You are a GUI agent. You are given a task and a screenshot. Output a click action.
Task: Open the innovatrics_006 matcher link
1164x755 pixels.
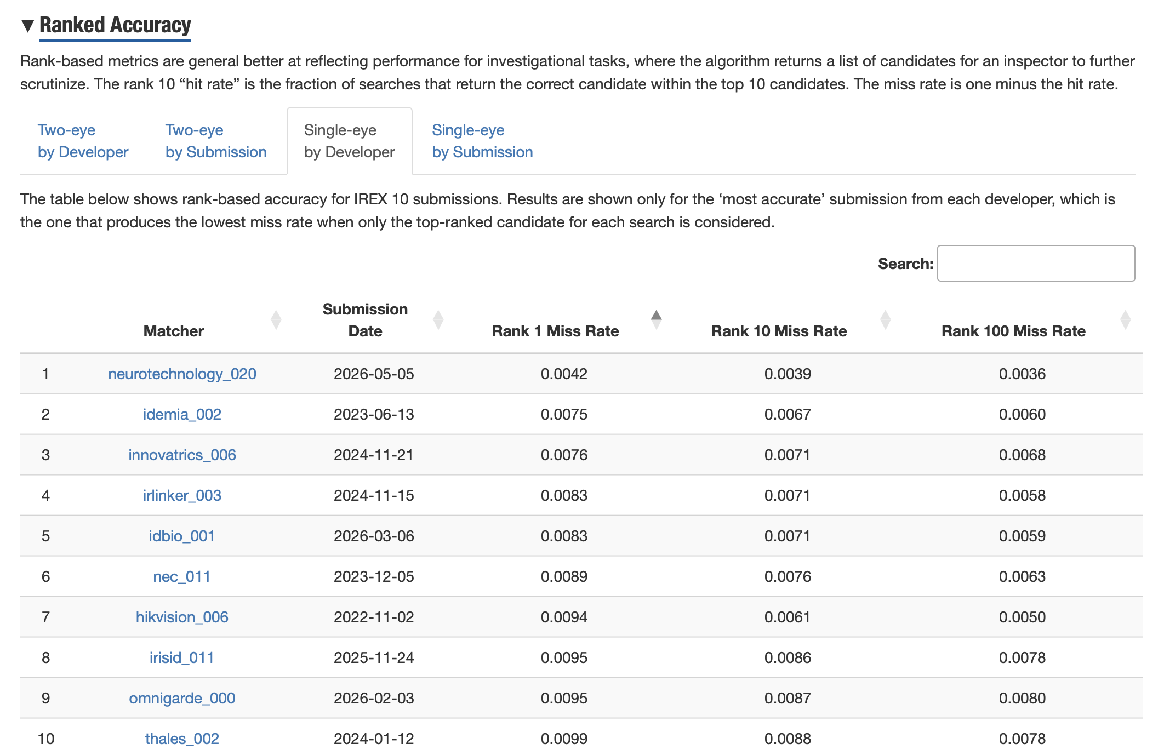click(x=182, y=455)
